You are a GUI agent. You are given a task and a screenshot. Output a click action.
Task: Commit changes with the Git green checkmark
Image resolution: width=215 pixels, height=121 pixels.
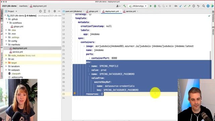(185, 6)
